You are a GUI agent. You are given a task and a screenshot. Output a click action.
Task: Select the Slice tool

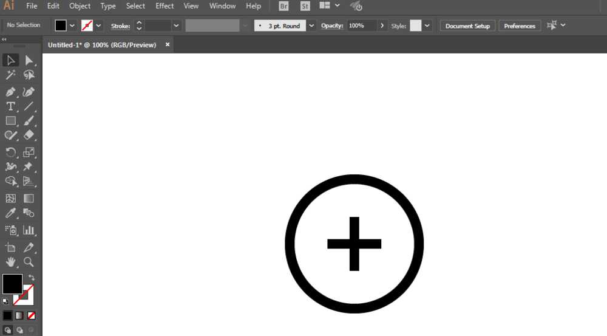tap(29, 247)
